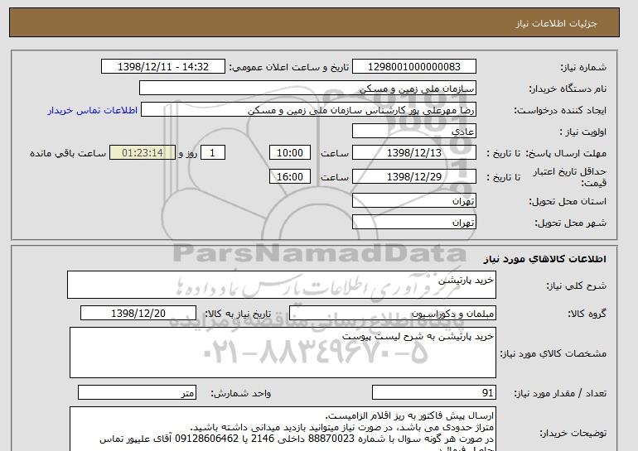Image resolution: width=638 pixels, height=451 pixels.
Task: Click the label مهلت ارسال پاسخ
Action: (566, 153)
